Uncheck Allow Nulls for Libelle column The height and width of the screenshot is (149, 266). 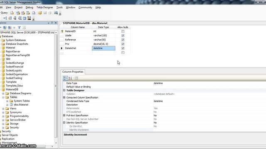pos(123,36)
